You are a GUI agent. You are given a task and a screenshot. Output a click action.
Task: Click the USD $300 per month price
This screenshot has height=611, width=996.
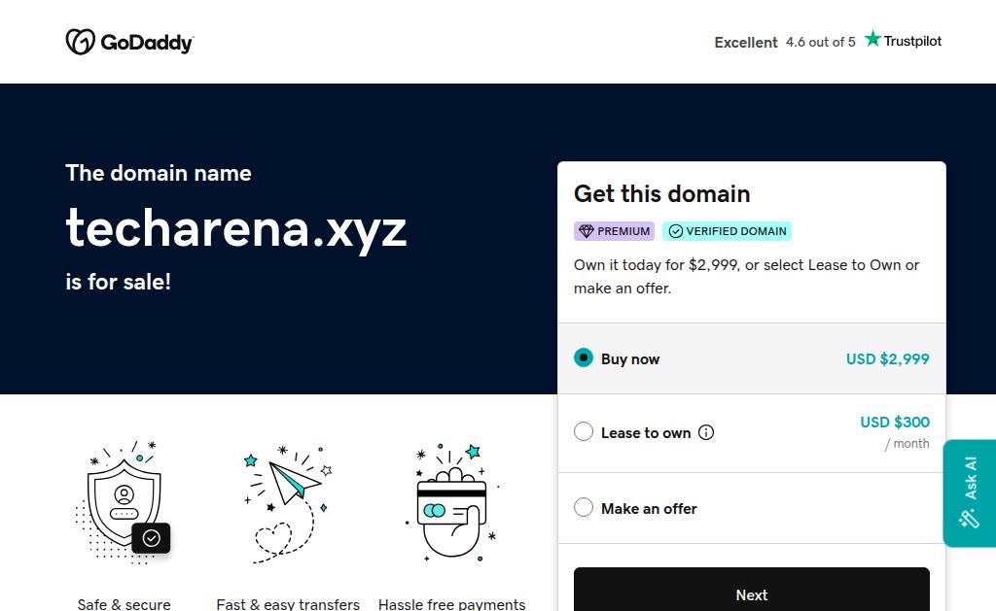[x=894, y=423]
